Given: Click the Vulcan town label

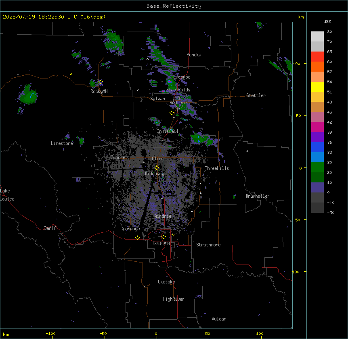Looking at the screenshot, I should (x=219, y=319).
